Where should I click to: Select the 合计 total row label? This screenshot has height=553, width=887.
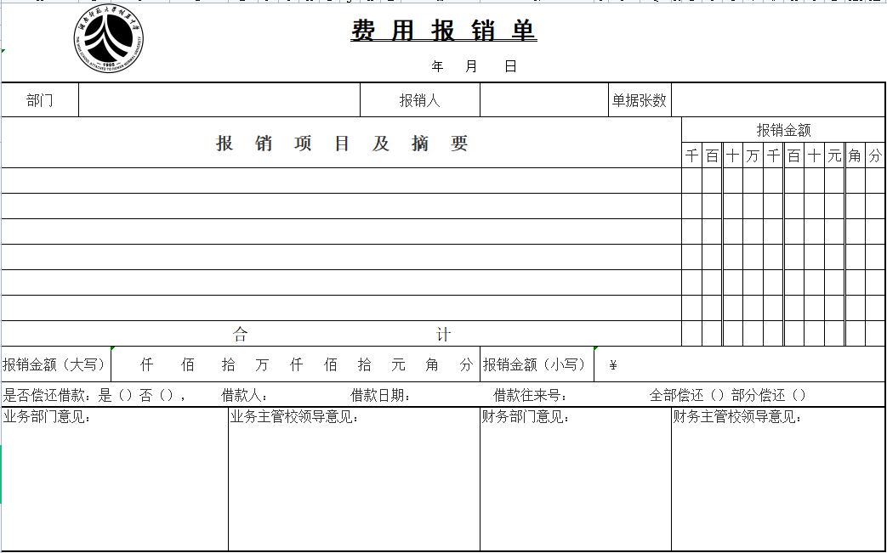(x=341, y=335)
